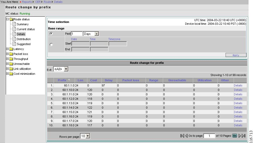Expand the Packet loss tree node
The width and height of the screenshot is (253, 143).
coord(8,54)
